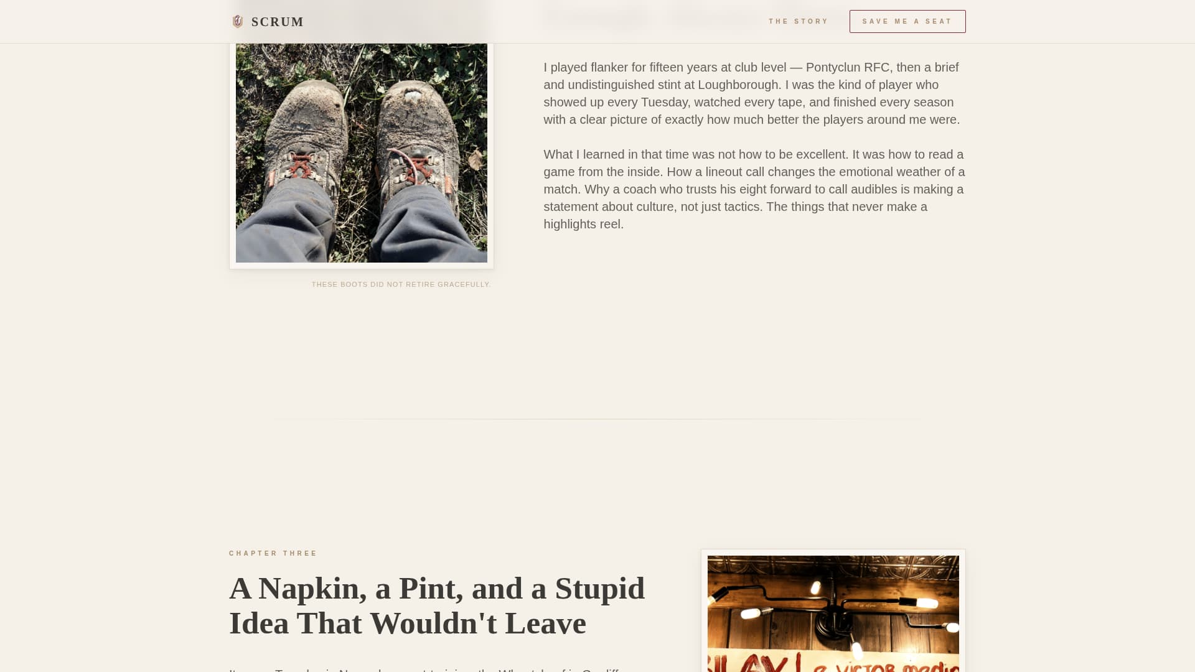Click the word Loughborough in the first paragraph
This screenshot has width=1195, height=672.
coord(739,85)
